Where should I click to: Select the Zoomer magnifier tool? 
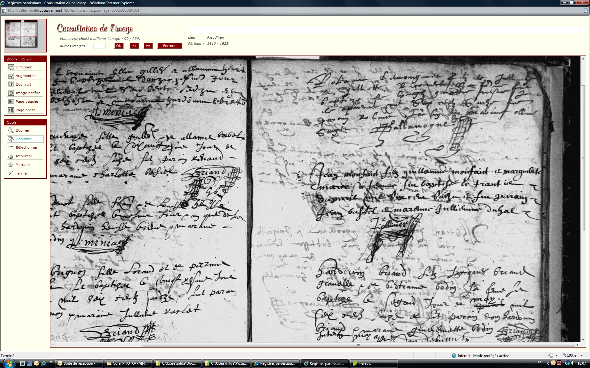pyautogui.click(x=11, y=131)
